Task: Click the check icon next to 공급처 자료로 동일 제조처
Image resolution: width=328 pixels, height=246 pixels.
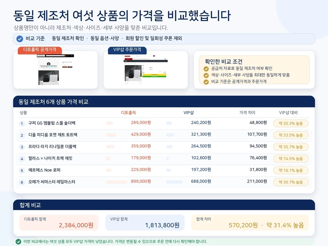Action: [x=206, y=69]
